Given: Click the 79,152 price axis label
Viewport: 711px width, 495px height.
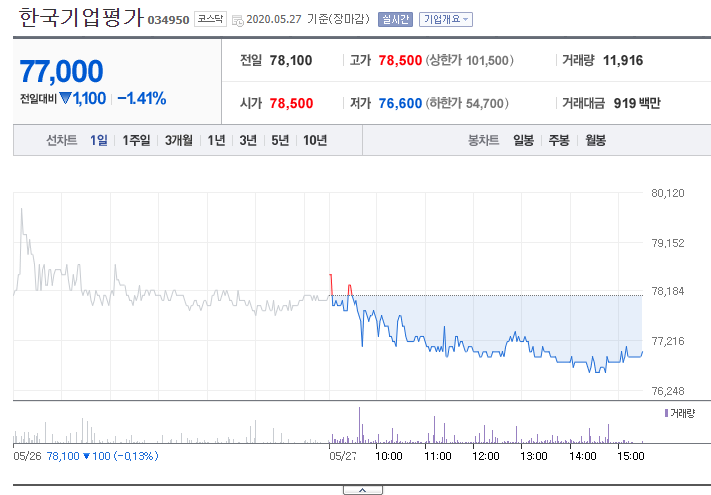Looking at the screenshot, I should (x=668, y=243).
